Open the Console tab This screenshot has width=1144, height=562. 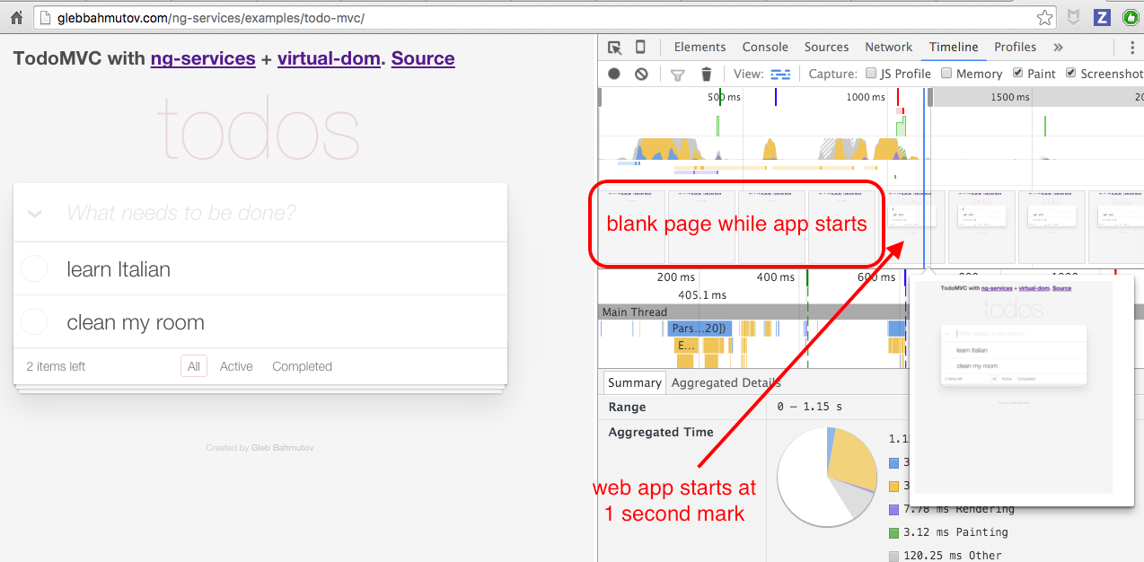click(765, 48)
